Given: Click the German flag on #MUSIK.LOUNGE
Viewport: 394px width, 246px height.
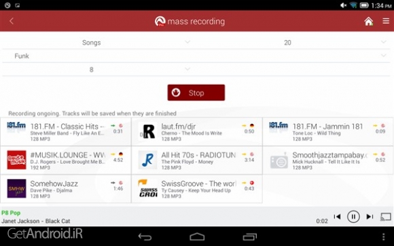Looking at the screenshot, I should point(121,155).
